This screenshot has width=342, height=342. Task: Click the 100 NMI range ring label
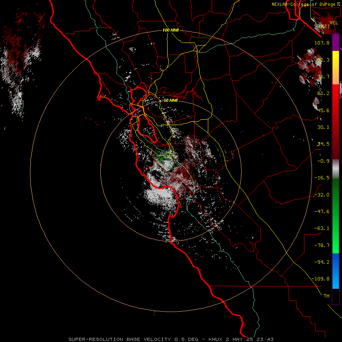pyautogui.click(x=171, y=30)
